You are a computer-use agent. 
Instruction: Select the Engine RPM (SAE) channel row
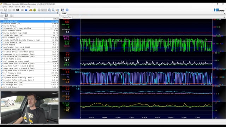click(29, 21)
